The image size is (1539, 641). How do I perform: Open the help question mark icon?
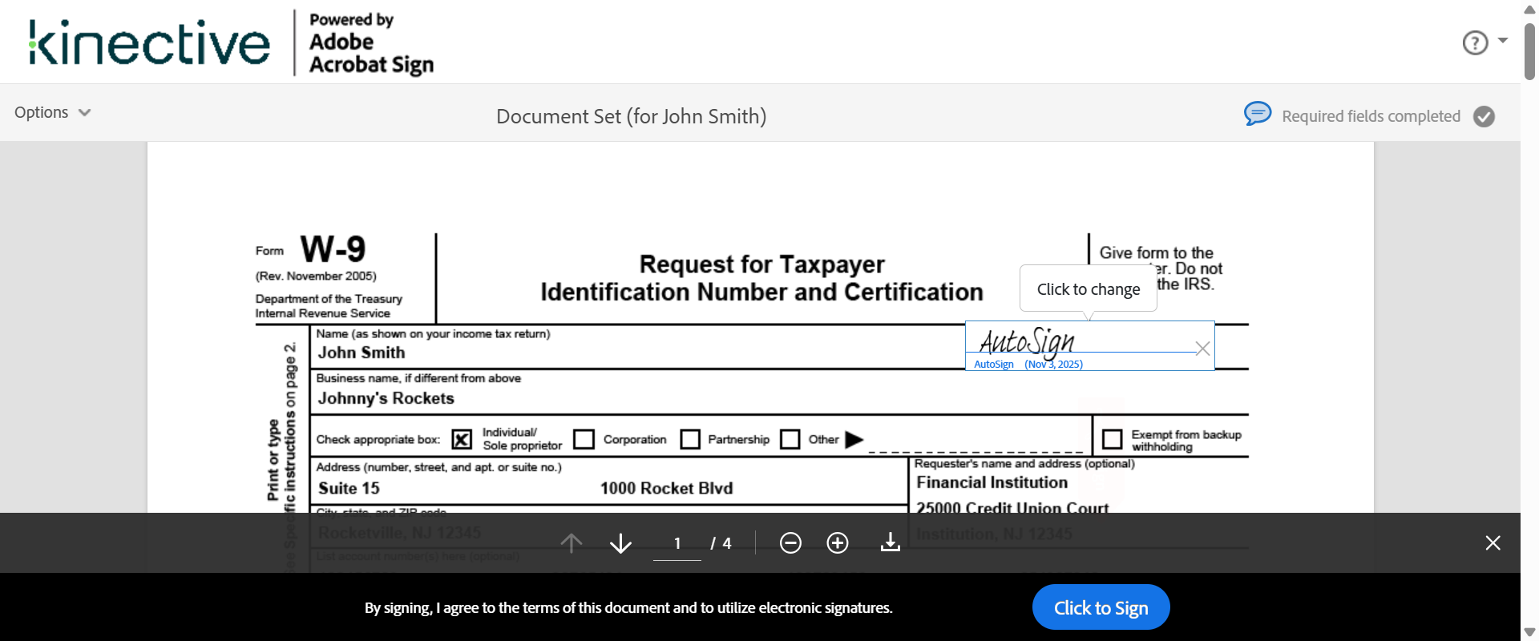1475,42
